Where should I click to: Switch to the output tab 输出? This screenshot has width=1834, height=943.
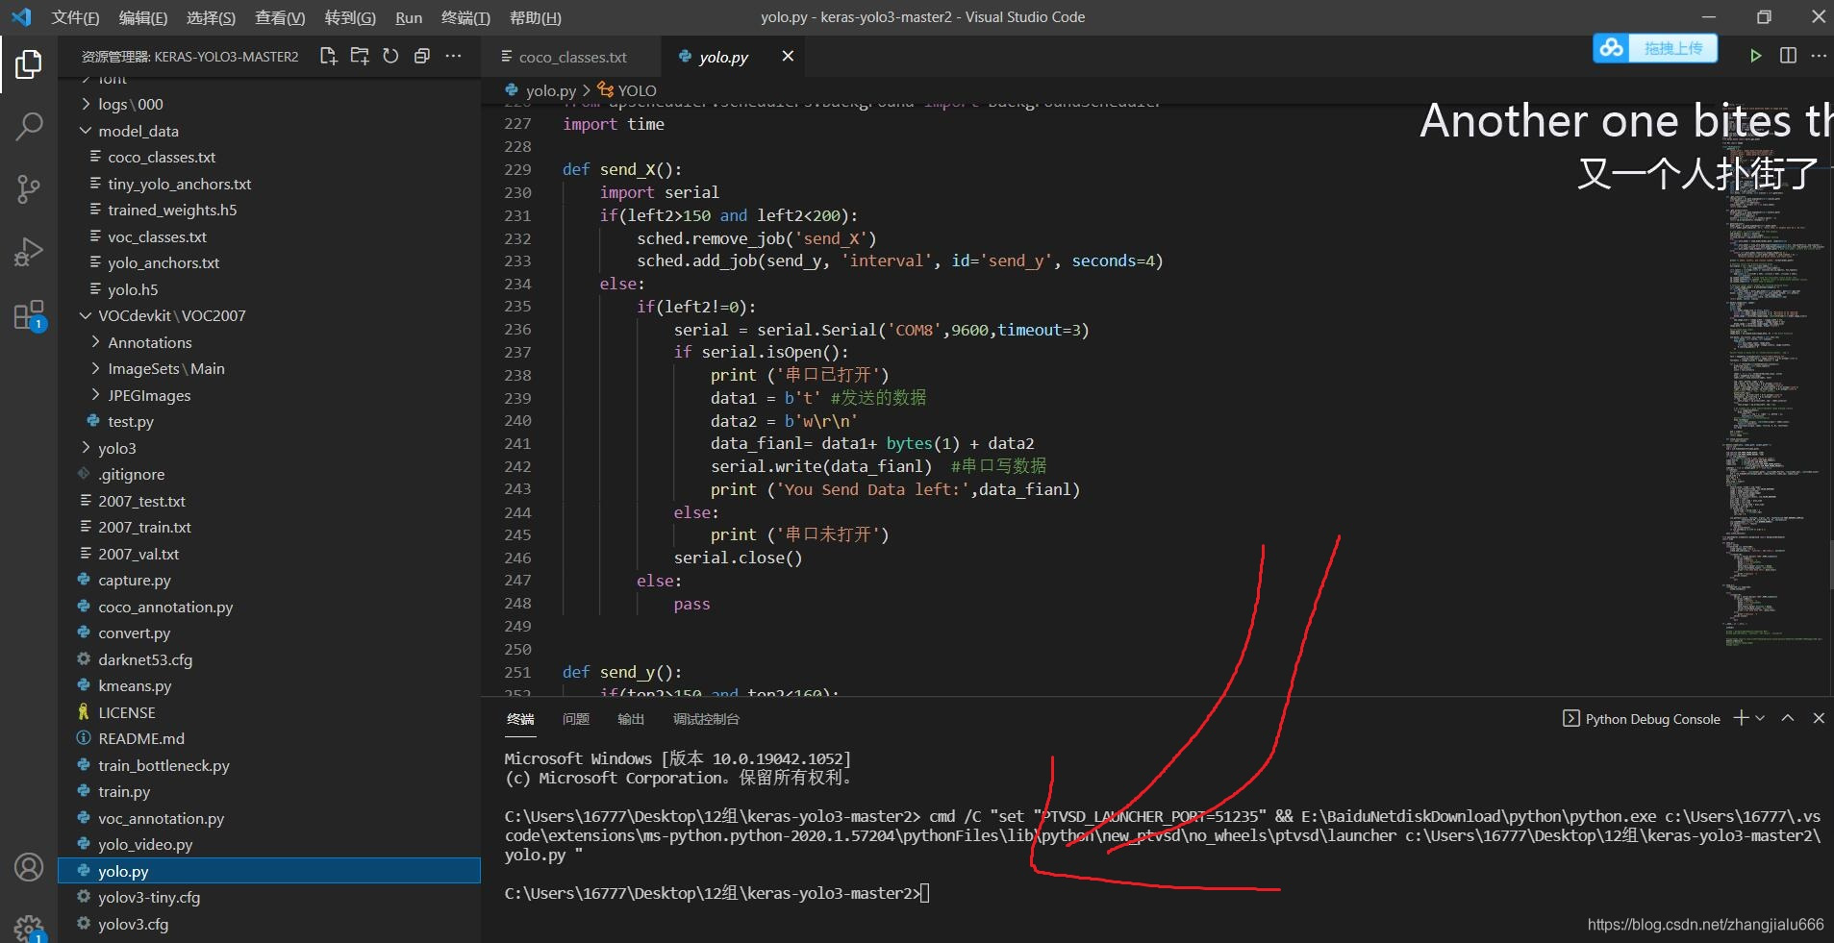(x=631, y=719)
